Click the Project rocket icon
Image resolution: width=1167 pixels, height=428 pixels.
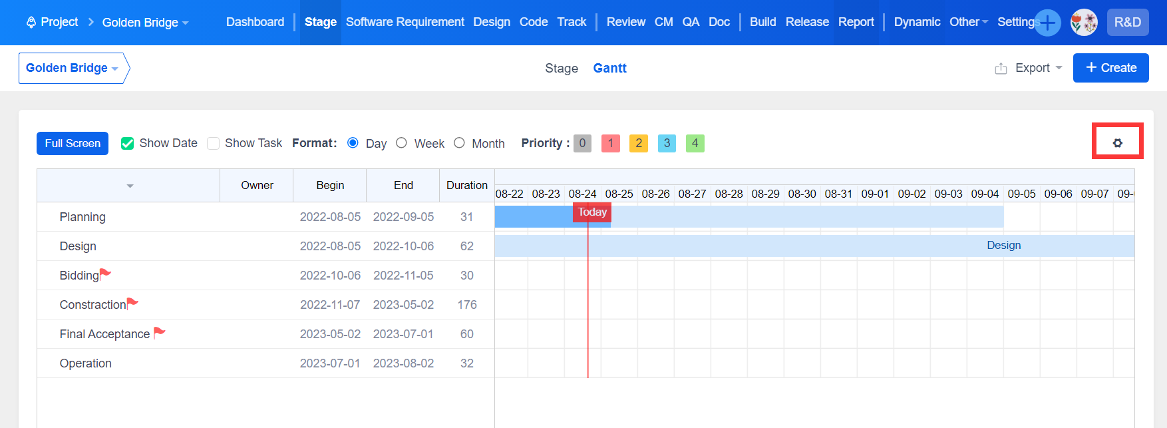coord(31,22)
